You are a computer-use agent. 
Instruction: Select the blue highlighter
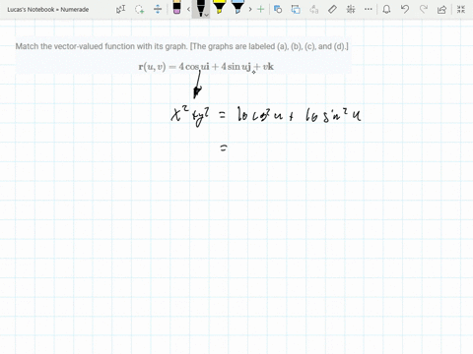pyautogui.click(x=237, y=7)
